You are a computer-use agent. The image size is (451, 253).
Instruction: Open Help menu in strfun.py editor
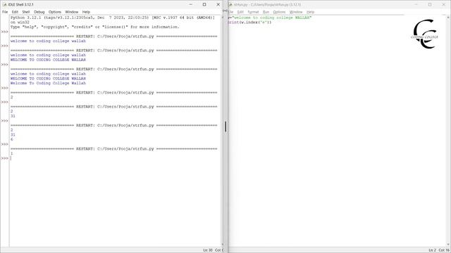(310, 12)
